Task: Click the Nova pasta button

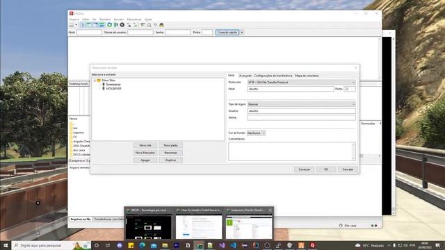Action: (x=170, y=145)
